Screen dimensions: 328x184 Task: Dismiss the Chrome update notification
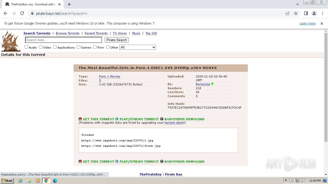point(322,24)
